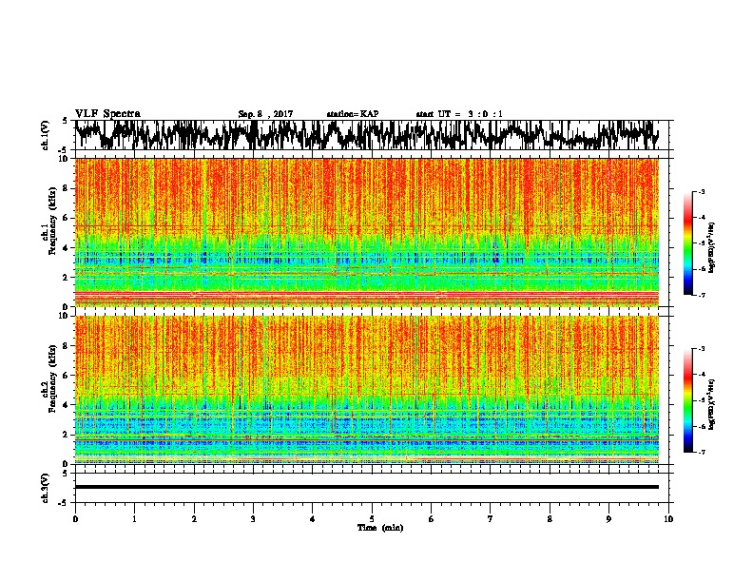Click the "VLF Spectra" title text

click(107, 114)
